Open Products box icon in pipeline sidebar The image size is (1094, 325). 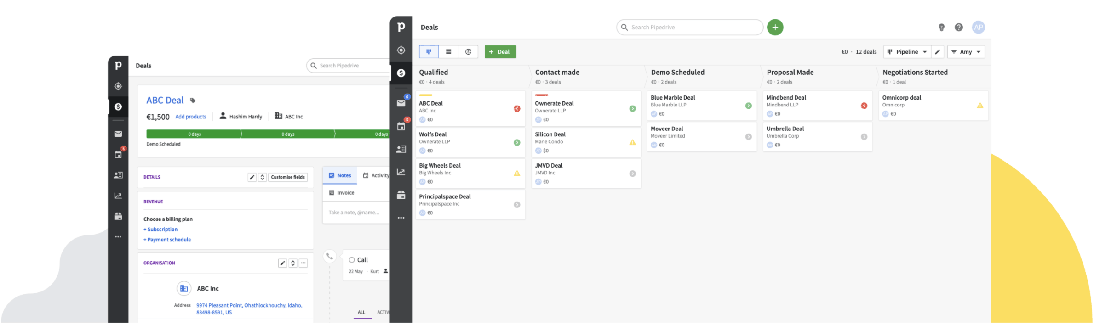(x=401, y=195)
